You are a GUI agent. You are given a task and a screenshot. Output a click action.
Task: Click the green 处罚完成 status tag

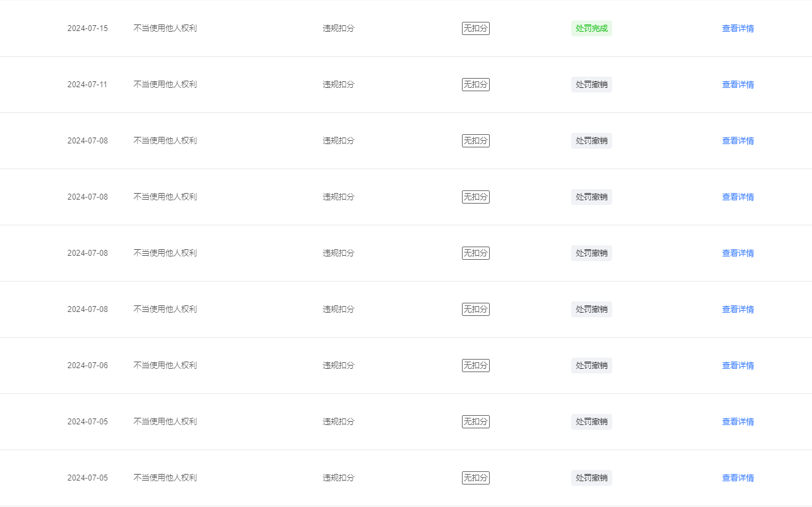[592, 28]
